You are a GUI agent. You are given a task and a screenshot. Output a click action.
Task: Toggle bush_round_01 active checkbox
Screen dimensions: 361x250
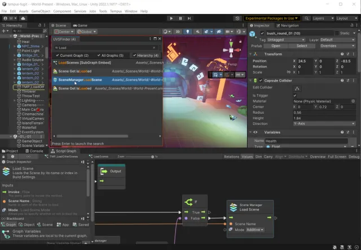coord(262,33)
